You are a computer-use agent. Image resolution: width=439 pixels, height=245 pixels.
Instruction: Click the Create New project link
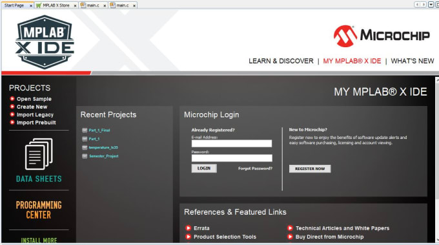pyautogui.click(x=32, y=107)
